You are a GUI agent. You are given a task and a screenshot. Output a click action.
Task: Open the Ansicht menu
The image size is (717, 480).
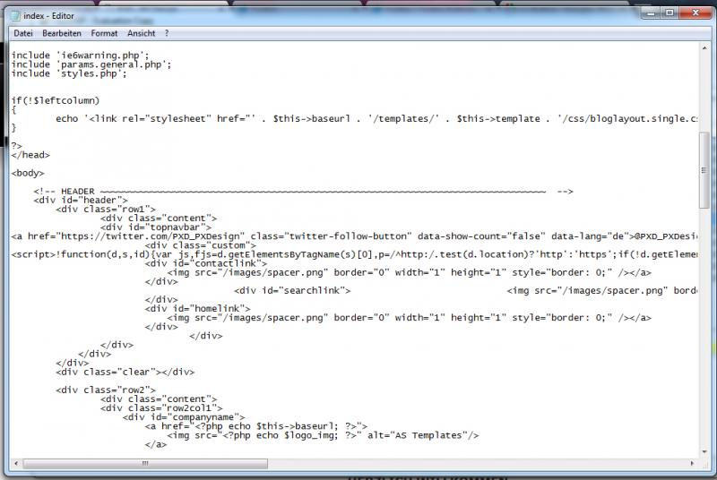pos(142,33)
